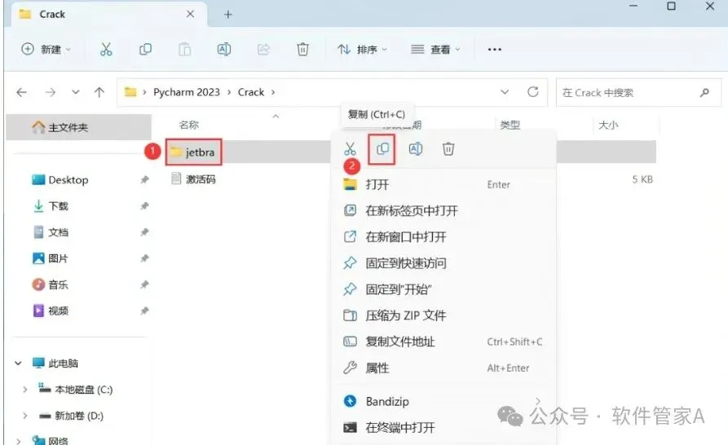Screen dimensions: 728x445
Task: Click the search magnifier icon
Action: tap(704, 92)
